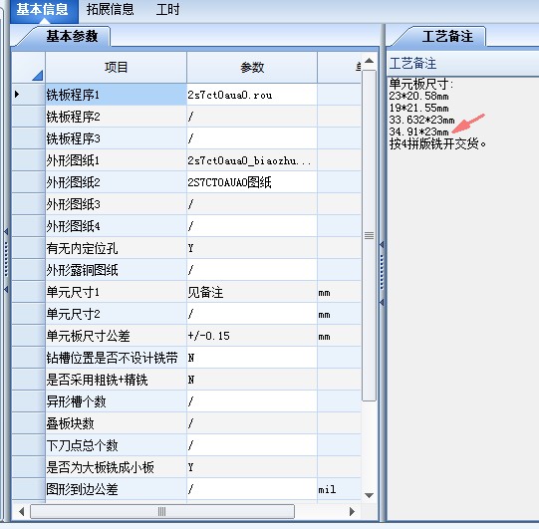Screen dimensions: 539x529
Task: Click the row indicator arrow beside 铣板程序1
Action: (x=17, y=95)
